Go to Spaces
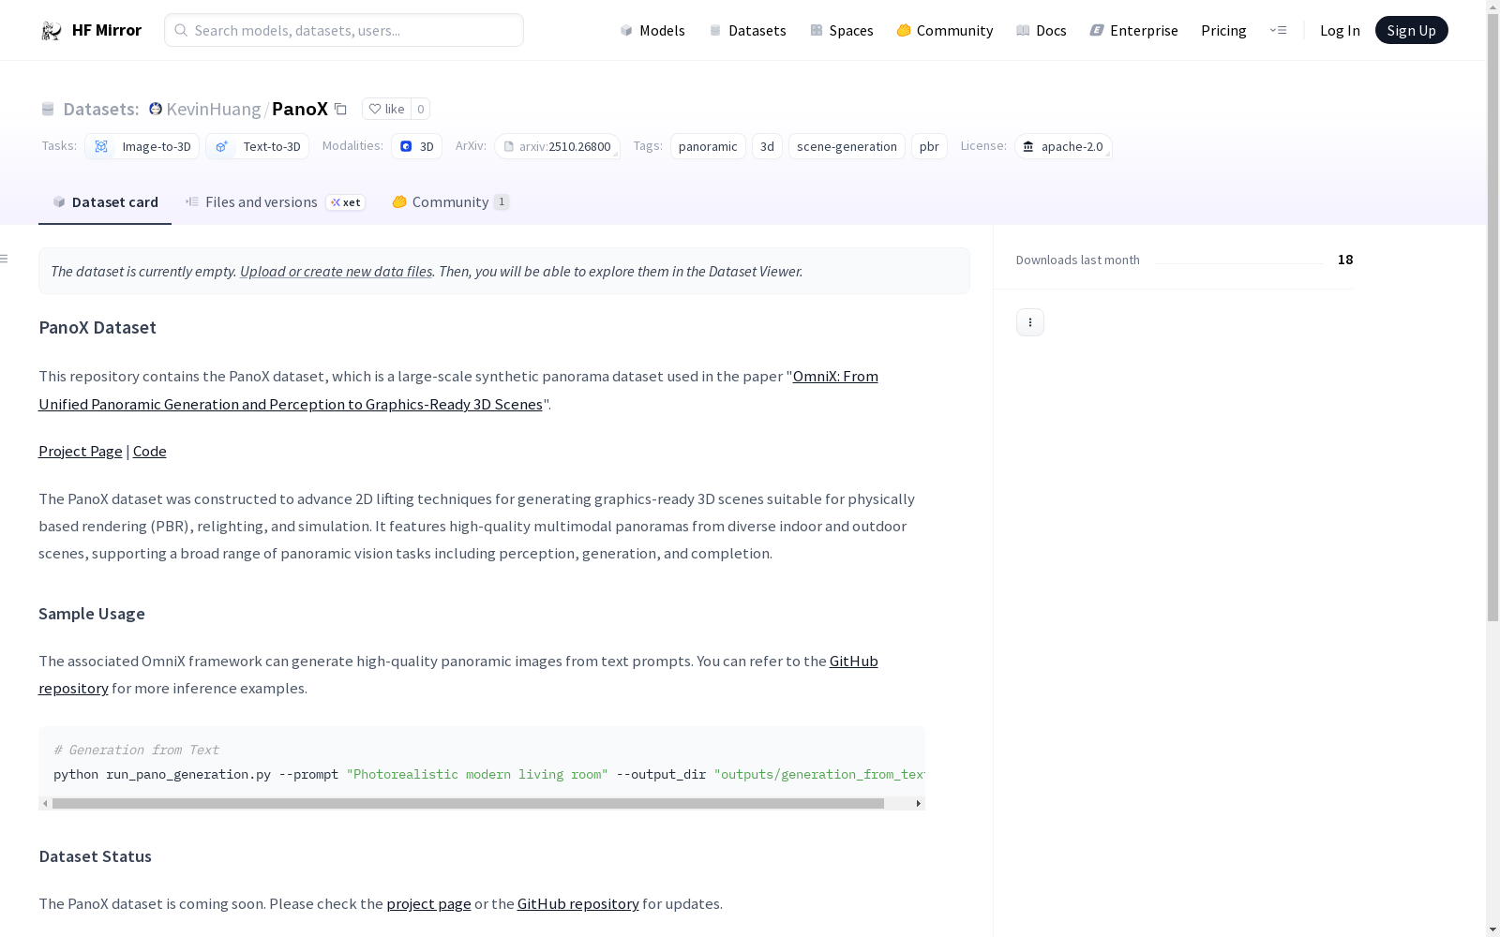Viewport: 1500px width, 937px height. click(842, 31)
